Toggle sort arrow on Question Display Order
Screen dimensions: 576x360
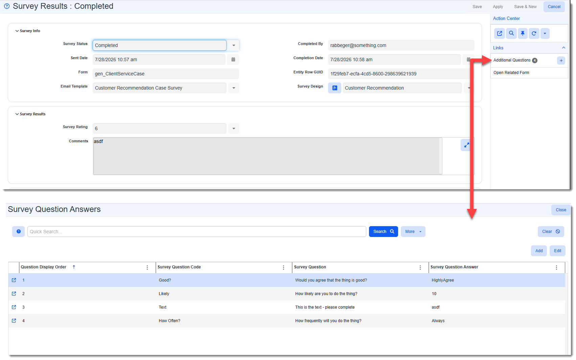74,267
